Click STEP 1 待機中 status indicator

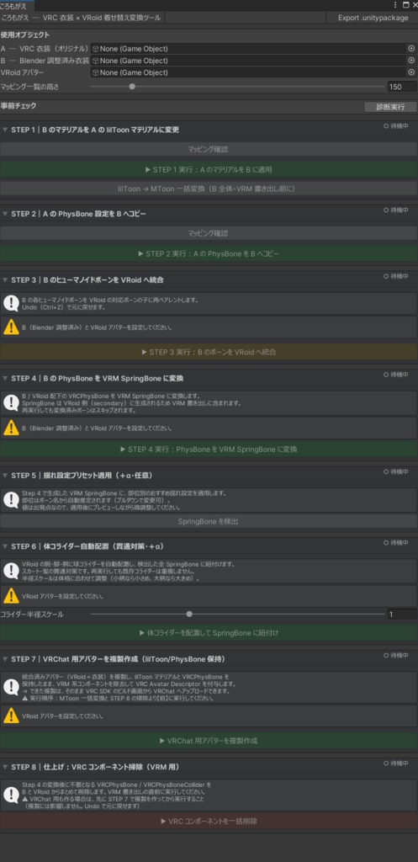(x=396, y=126)
